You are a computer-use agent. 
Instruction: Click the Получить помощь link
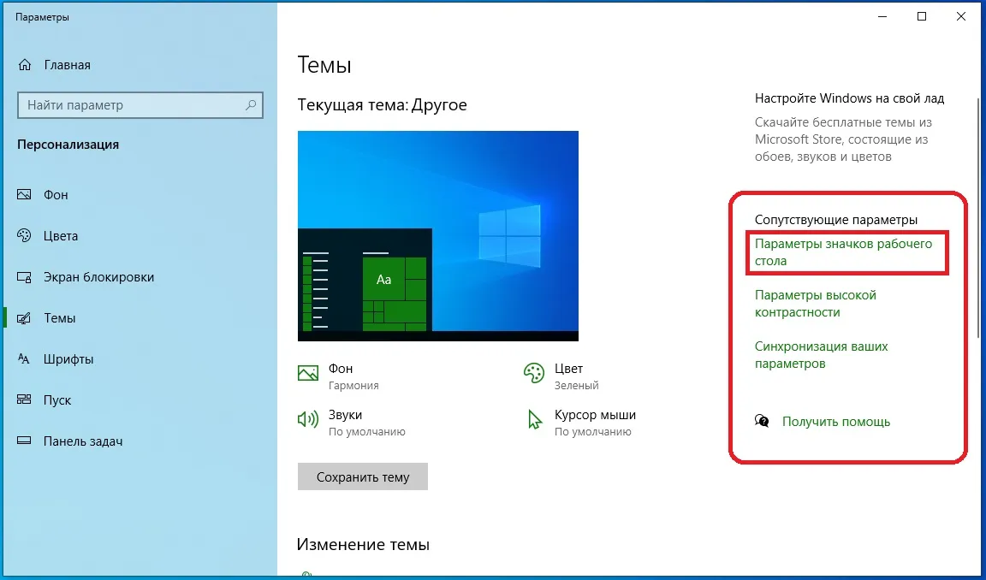click(x=835, y=422)
